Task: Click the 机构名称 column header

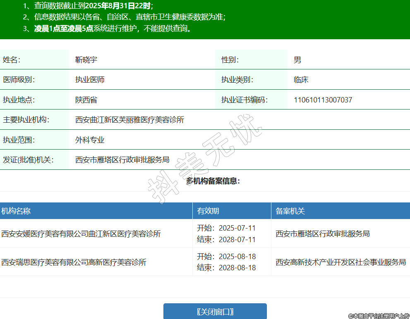Action: 16,211
